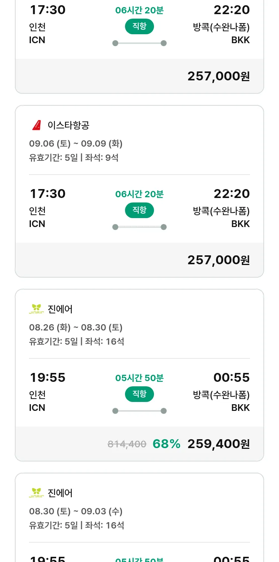Viewport: 279px width, 562px height.
Task: Click the crossed-out 814,400 original price
Action: (127, 444)
